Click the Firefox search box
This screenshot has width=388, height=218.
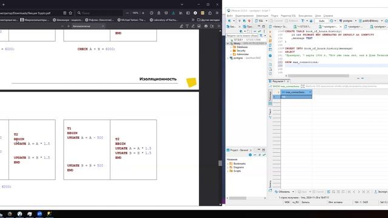coord(99,13)
